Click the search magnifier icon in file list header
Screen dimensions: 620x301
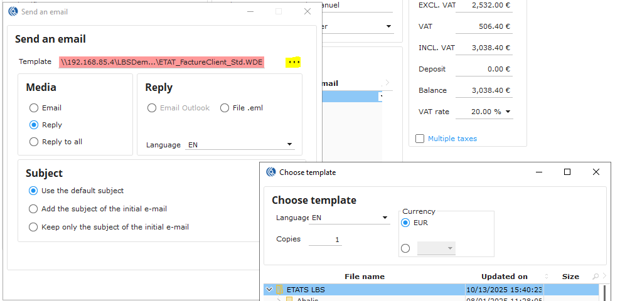(596, 277)
